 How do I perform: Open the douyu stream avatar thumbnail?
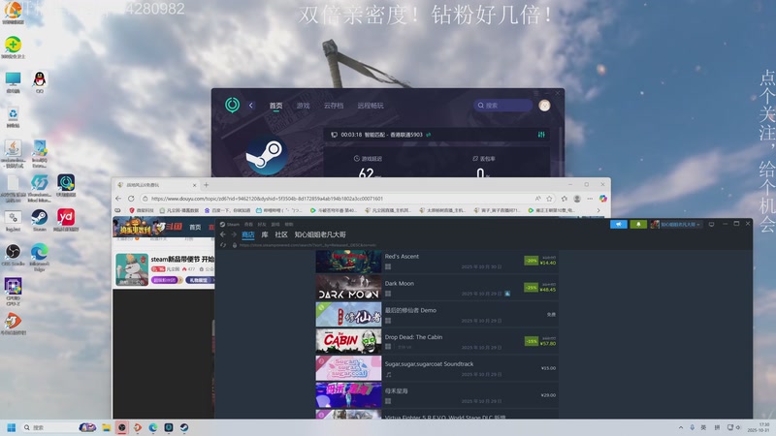click(x=132, y=269)
